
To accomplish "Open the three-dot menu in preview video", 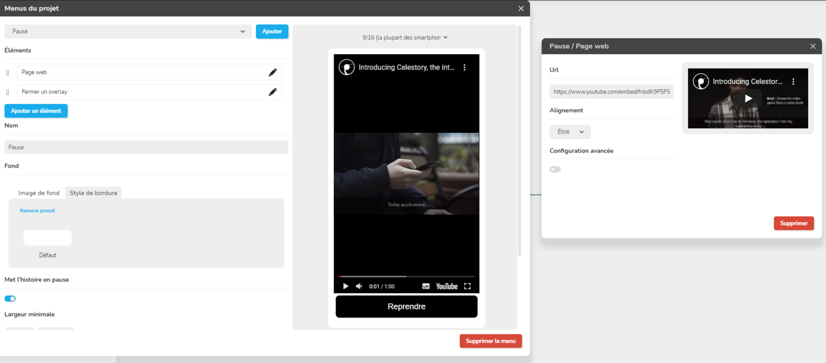I will coord(465,68).
